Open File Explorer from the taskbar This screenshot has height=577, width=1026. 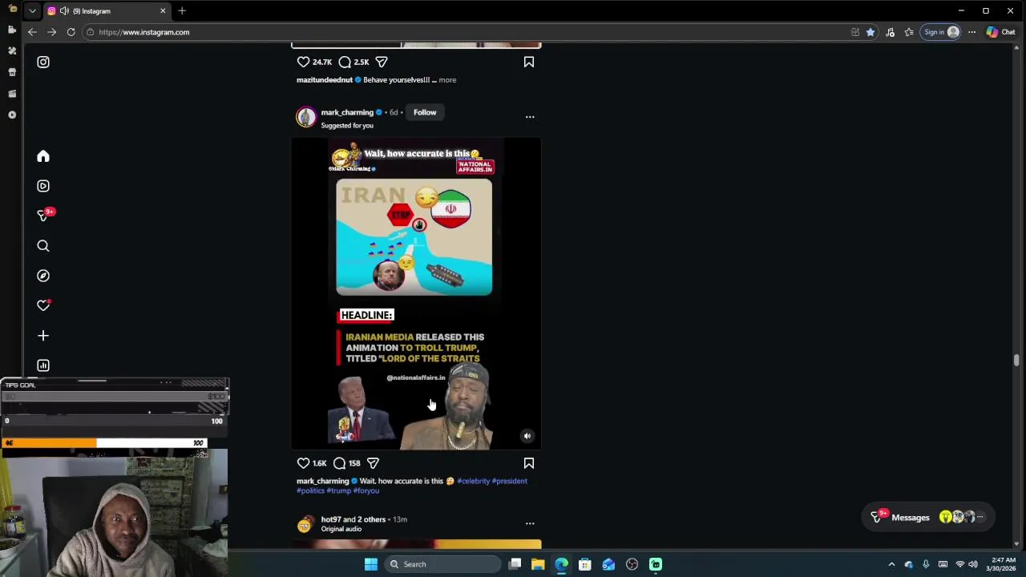(538, 564)
